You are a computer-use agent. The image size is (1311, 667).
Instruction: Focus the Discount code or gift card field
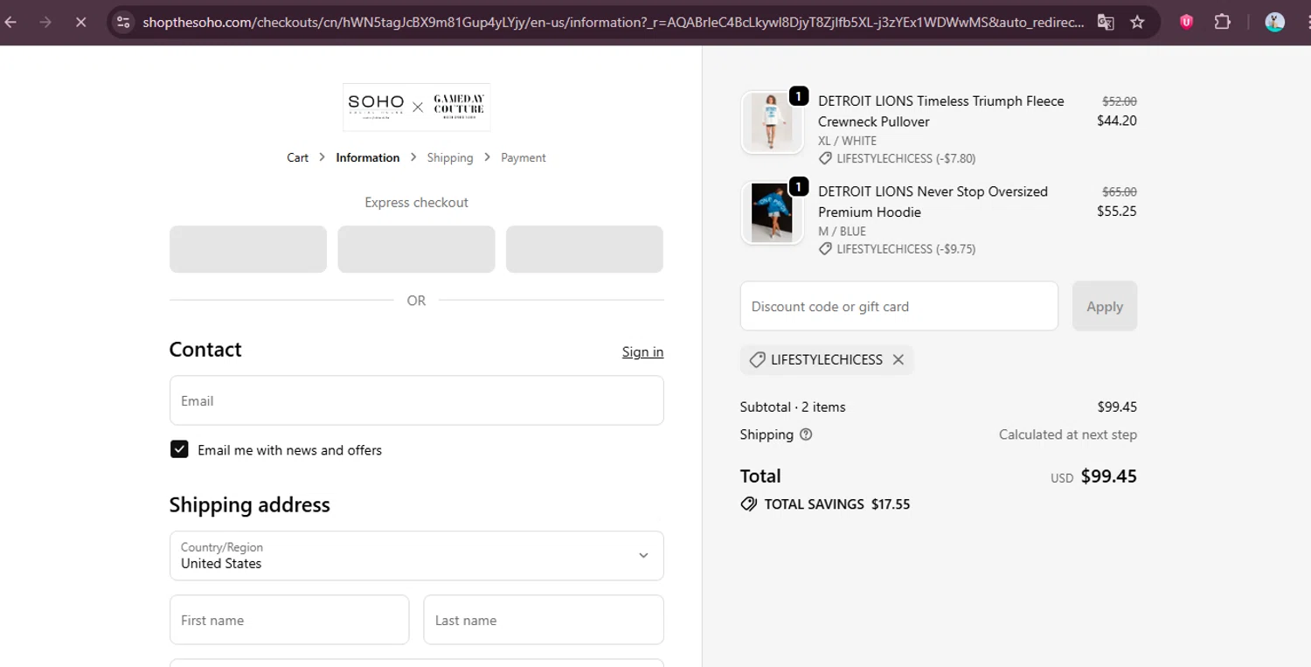899,306
